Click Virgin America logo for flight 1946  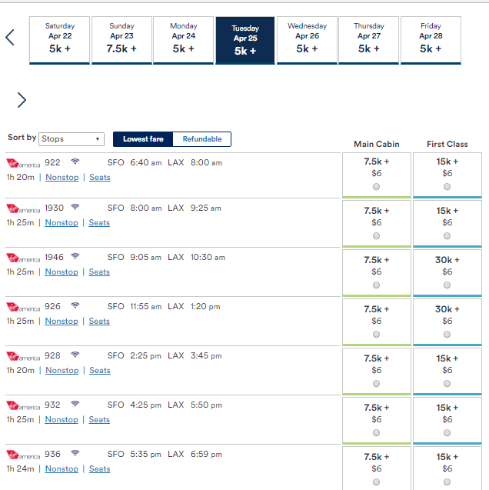point(23,258)
